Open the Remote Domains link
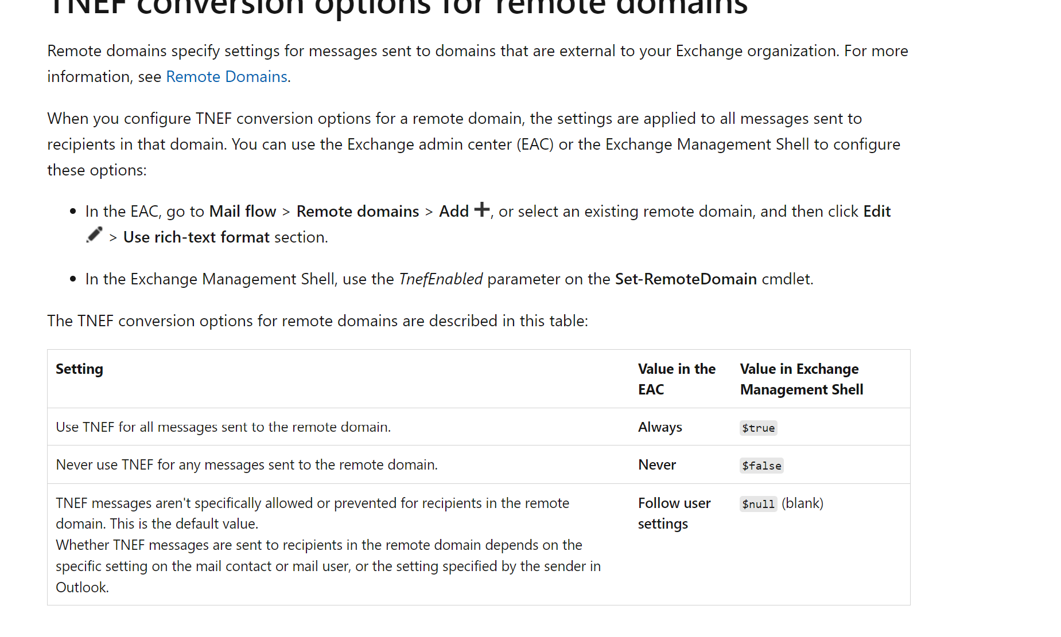 tap(227, 77)
